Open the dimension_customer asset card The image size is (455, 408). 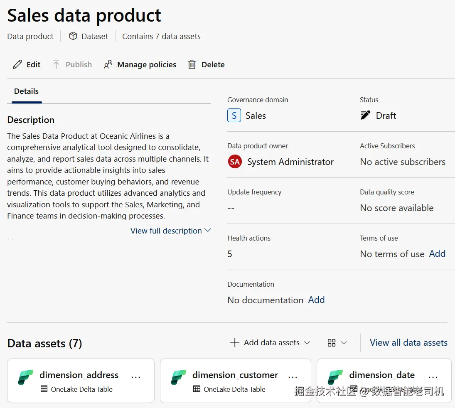[236, 381]
